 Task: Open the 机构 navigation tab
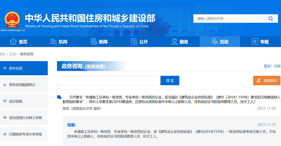tap(59, 42)
